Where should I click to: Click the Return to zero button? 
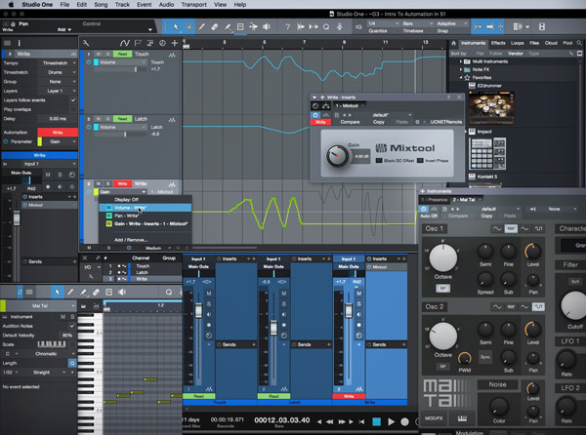click(x=361, y=421)
